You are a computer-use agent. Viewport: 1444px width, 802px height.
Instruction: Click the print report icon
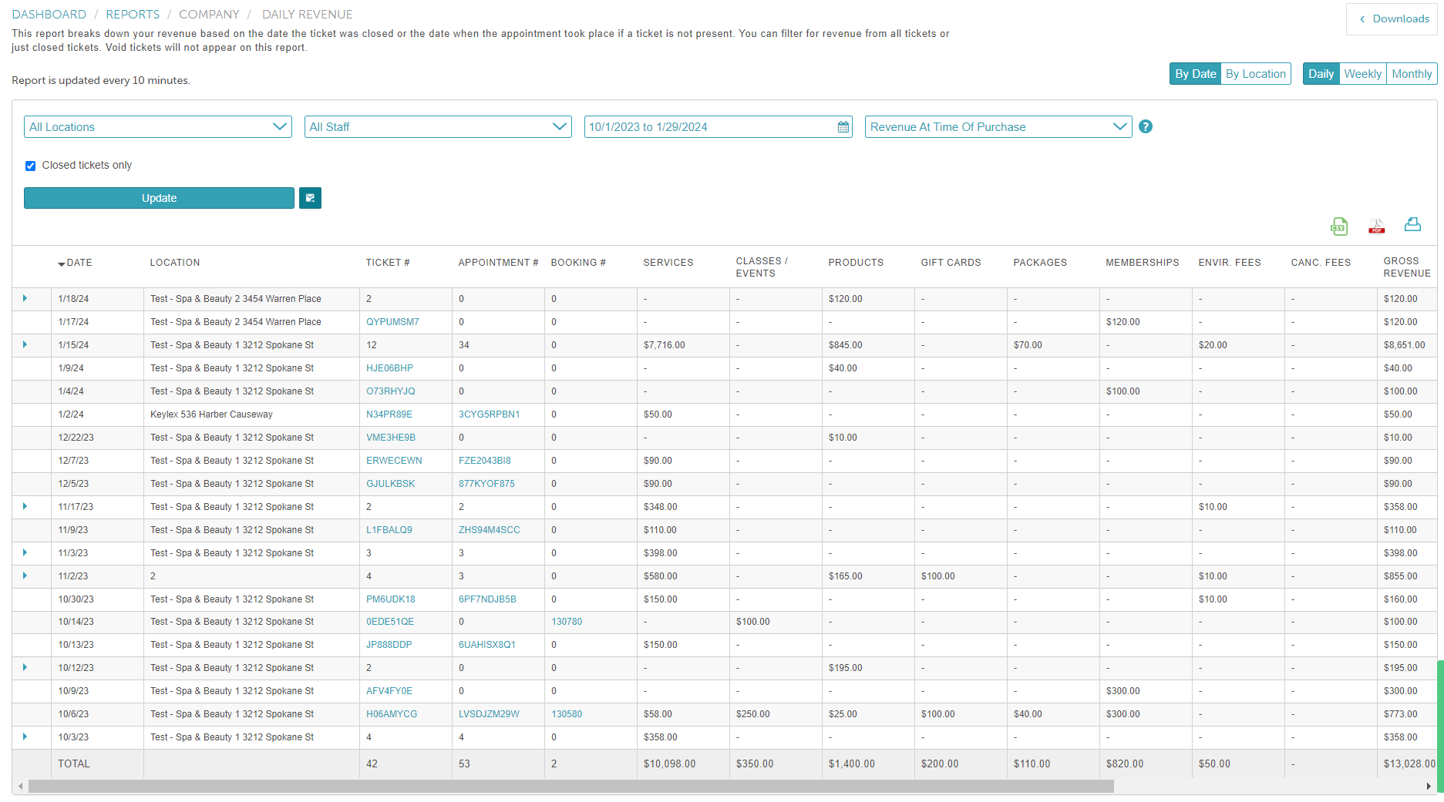pyautogui.click(x=1412, y=224)
